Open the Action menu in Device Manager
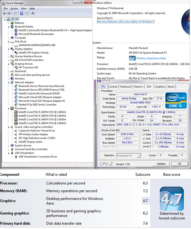 click(14, 8)
